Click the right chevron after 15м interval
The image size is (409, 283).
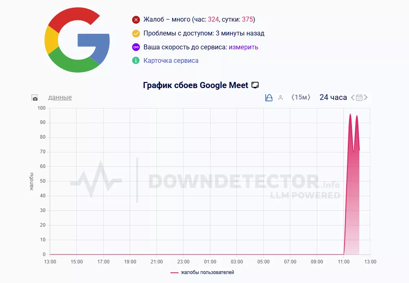309,97
